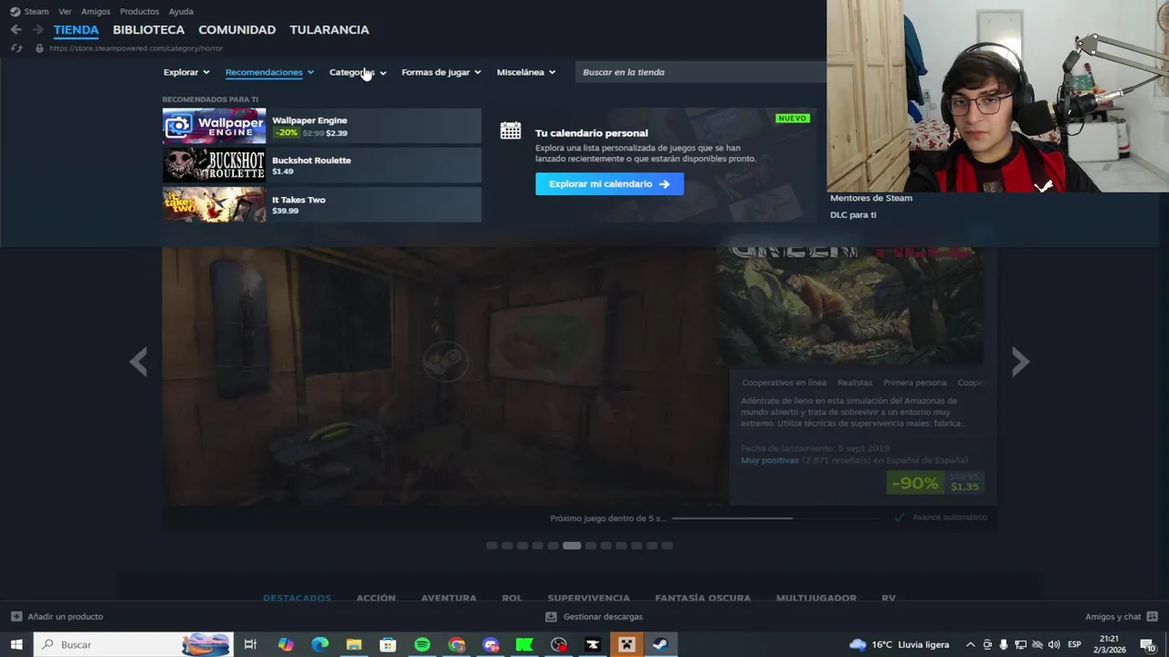This screenshot has width=1169, height=657.
Task: Open the volume control in the system tray
Action: (x=1053, y=644)
